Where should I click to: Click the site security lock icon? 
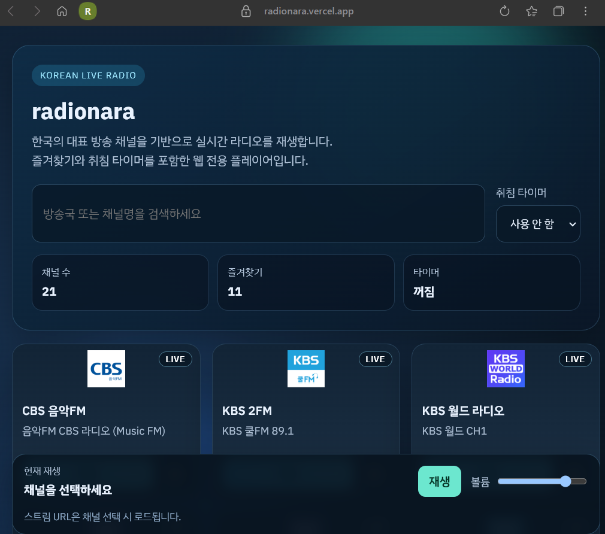(x=246, y=11)
